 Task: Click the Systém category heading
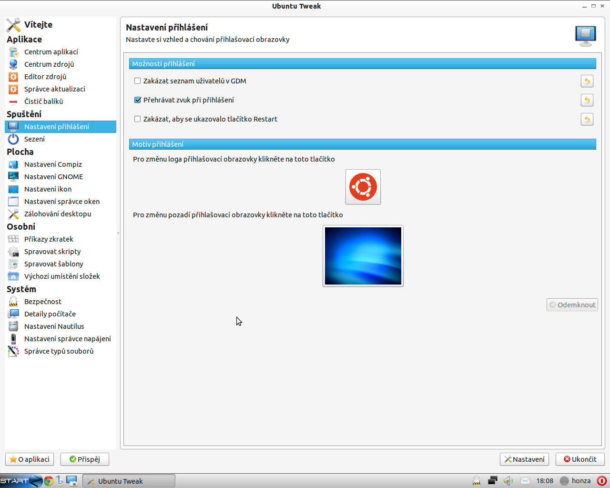(21, 289)
